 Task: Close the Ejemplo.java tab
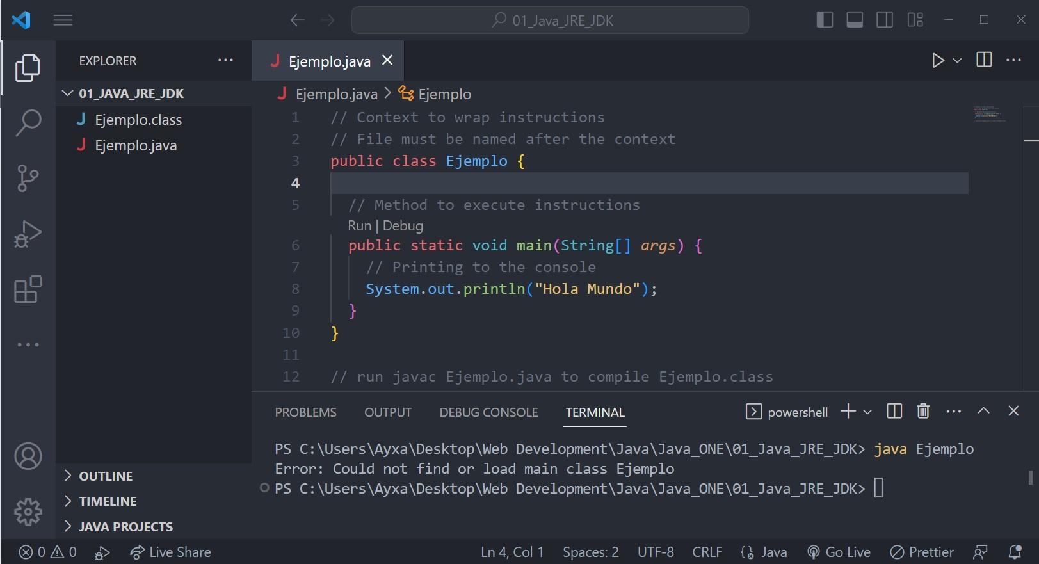pyautogui.click(x=387, y=60)
